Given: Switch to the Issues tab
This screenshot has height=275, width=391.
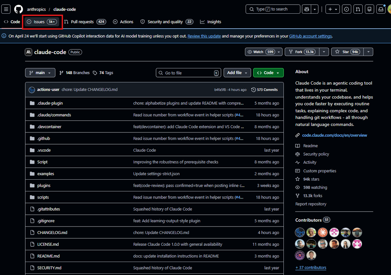Looking at the screenshot, I should (x=42, y=22).
